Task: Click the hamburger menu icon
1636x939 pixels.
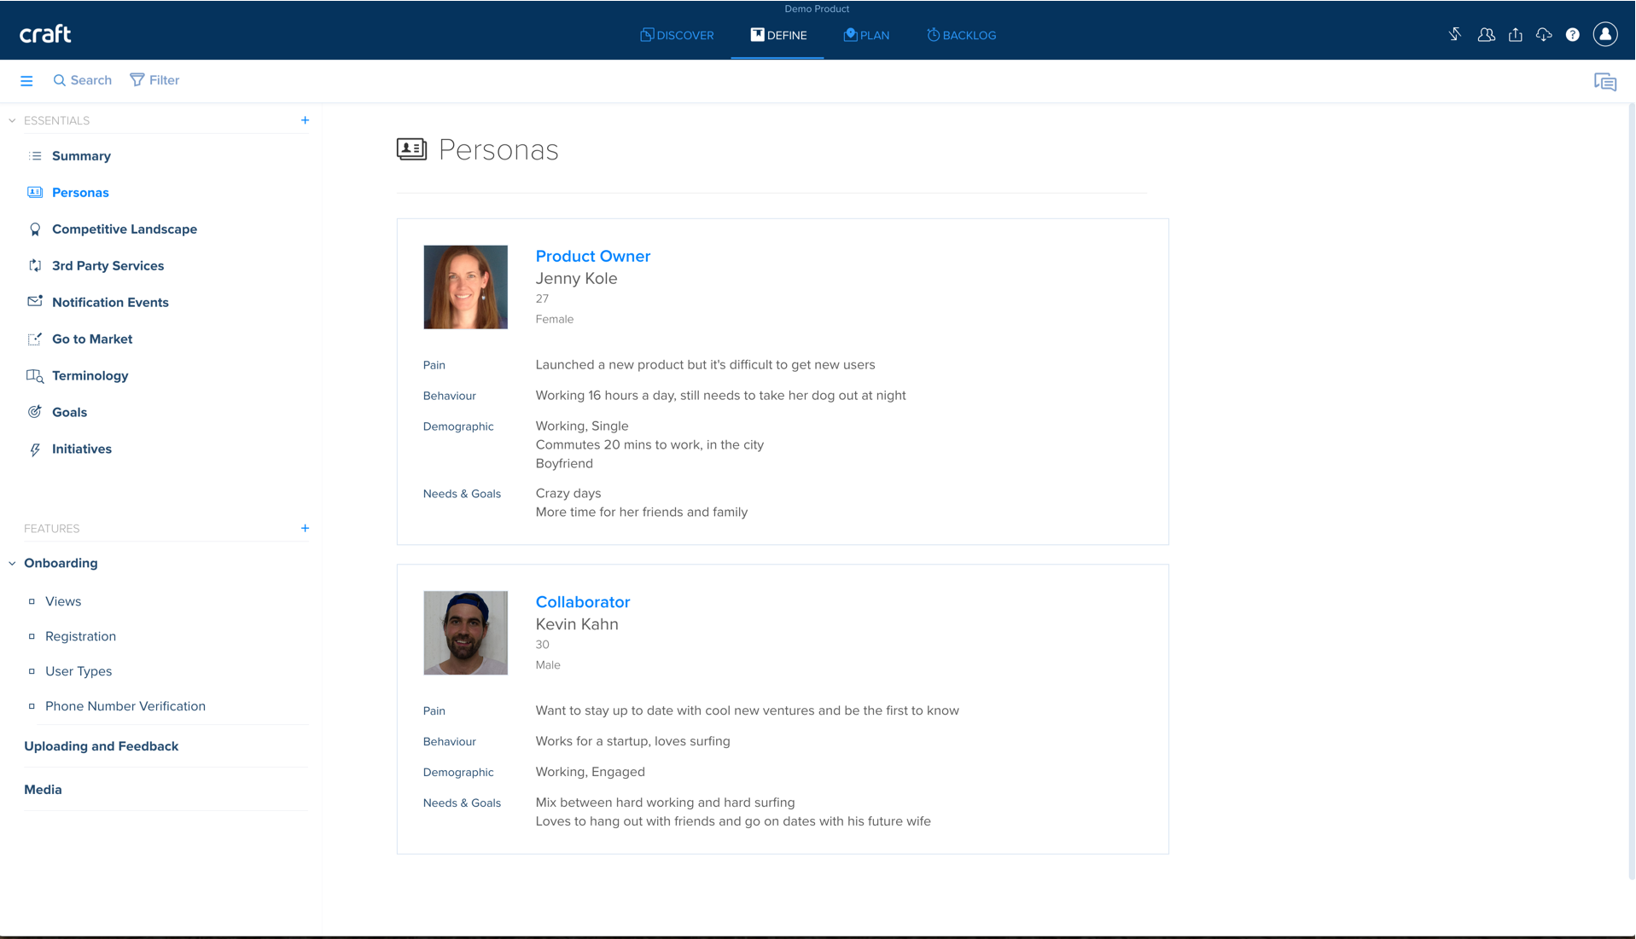Action: [x=26, y=80]
